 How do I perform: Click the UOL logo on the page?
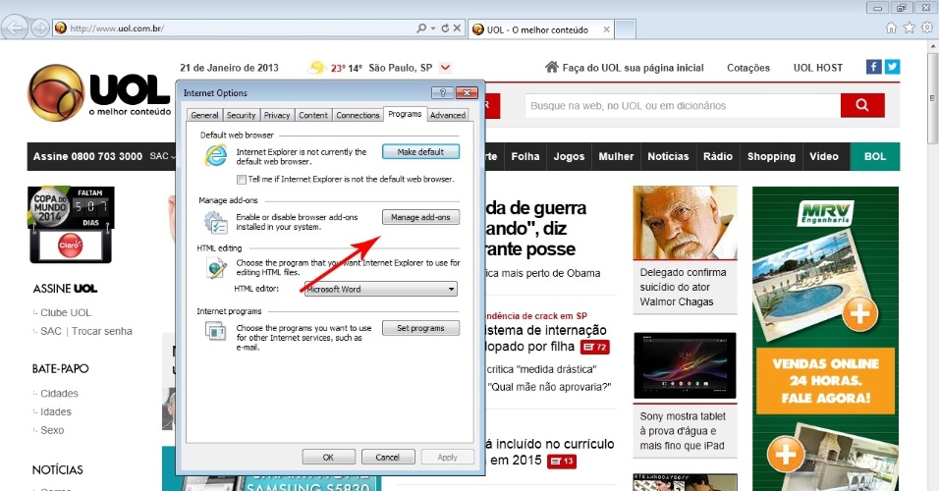(99, 92)
